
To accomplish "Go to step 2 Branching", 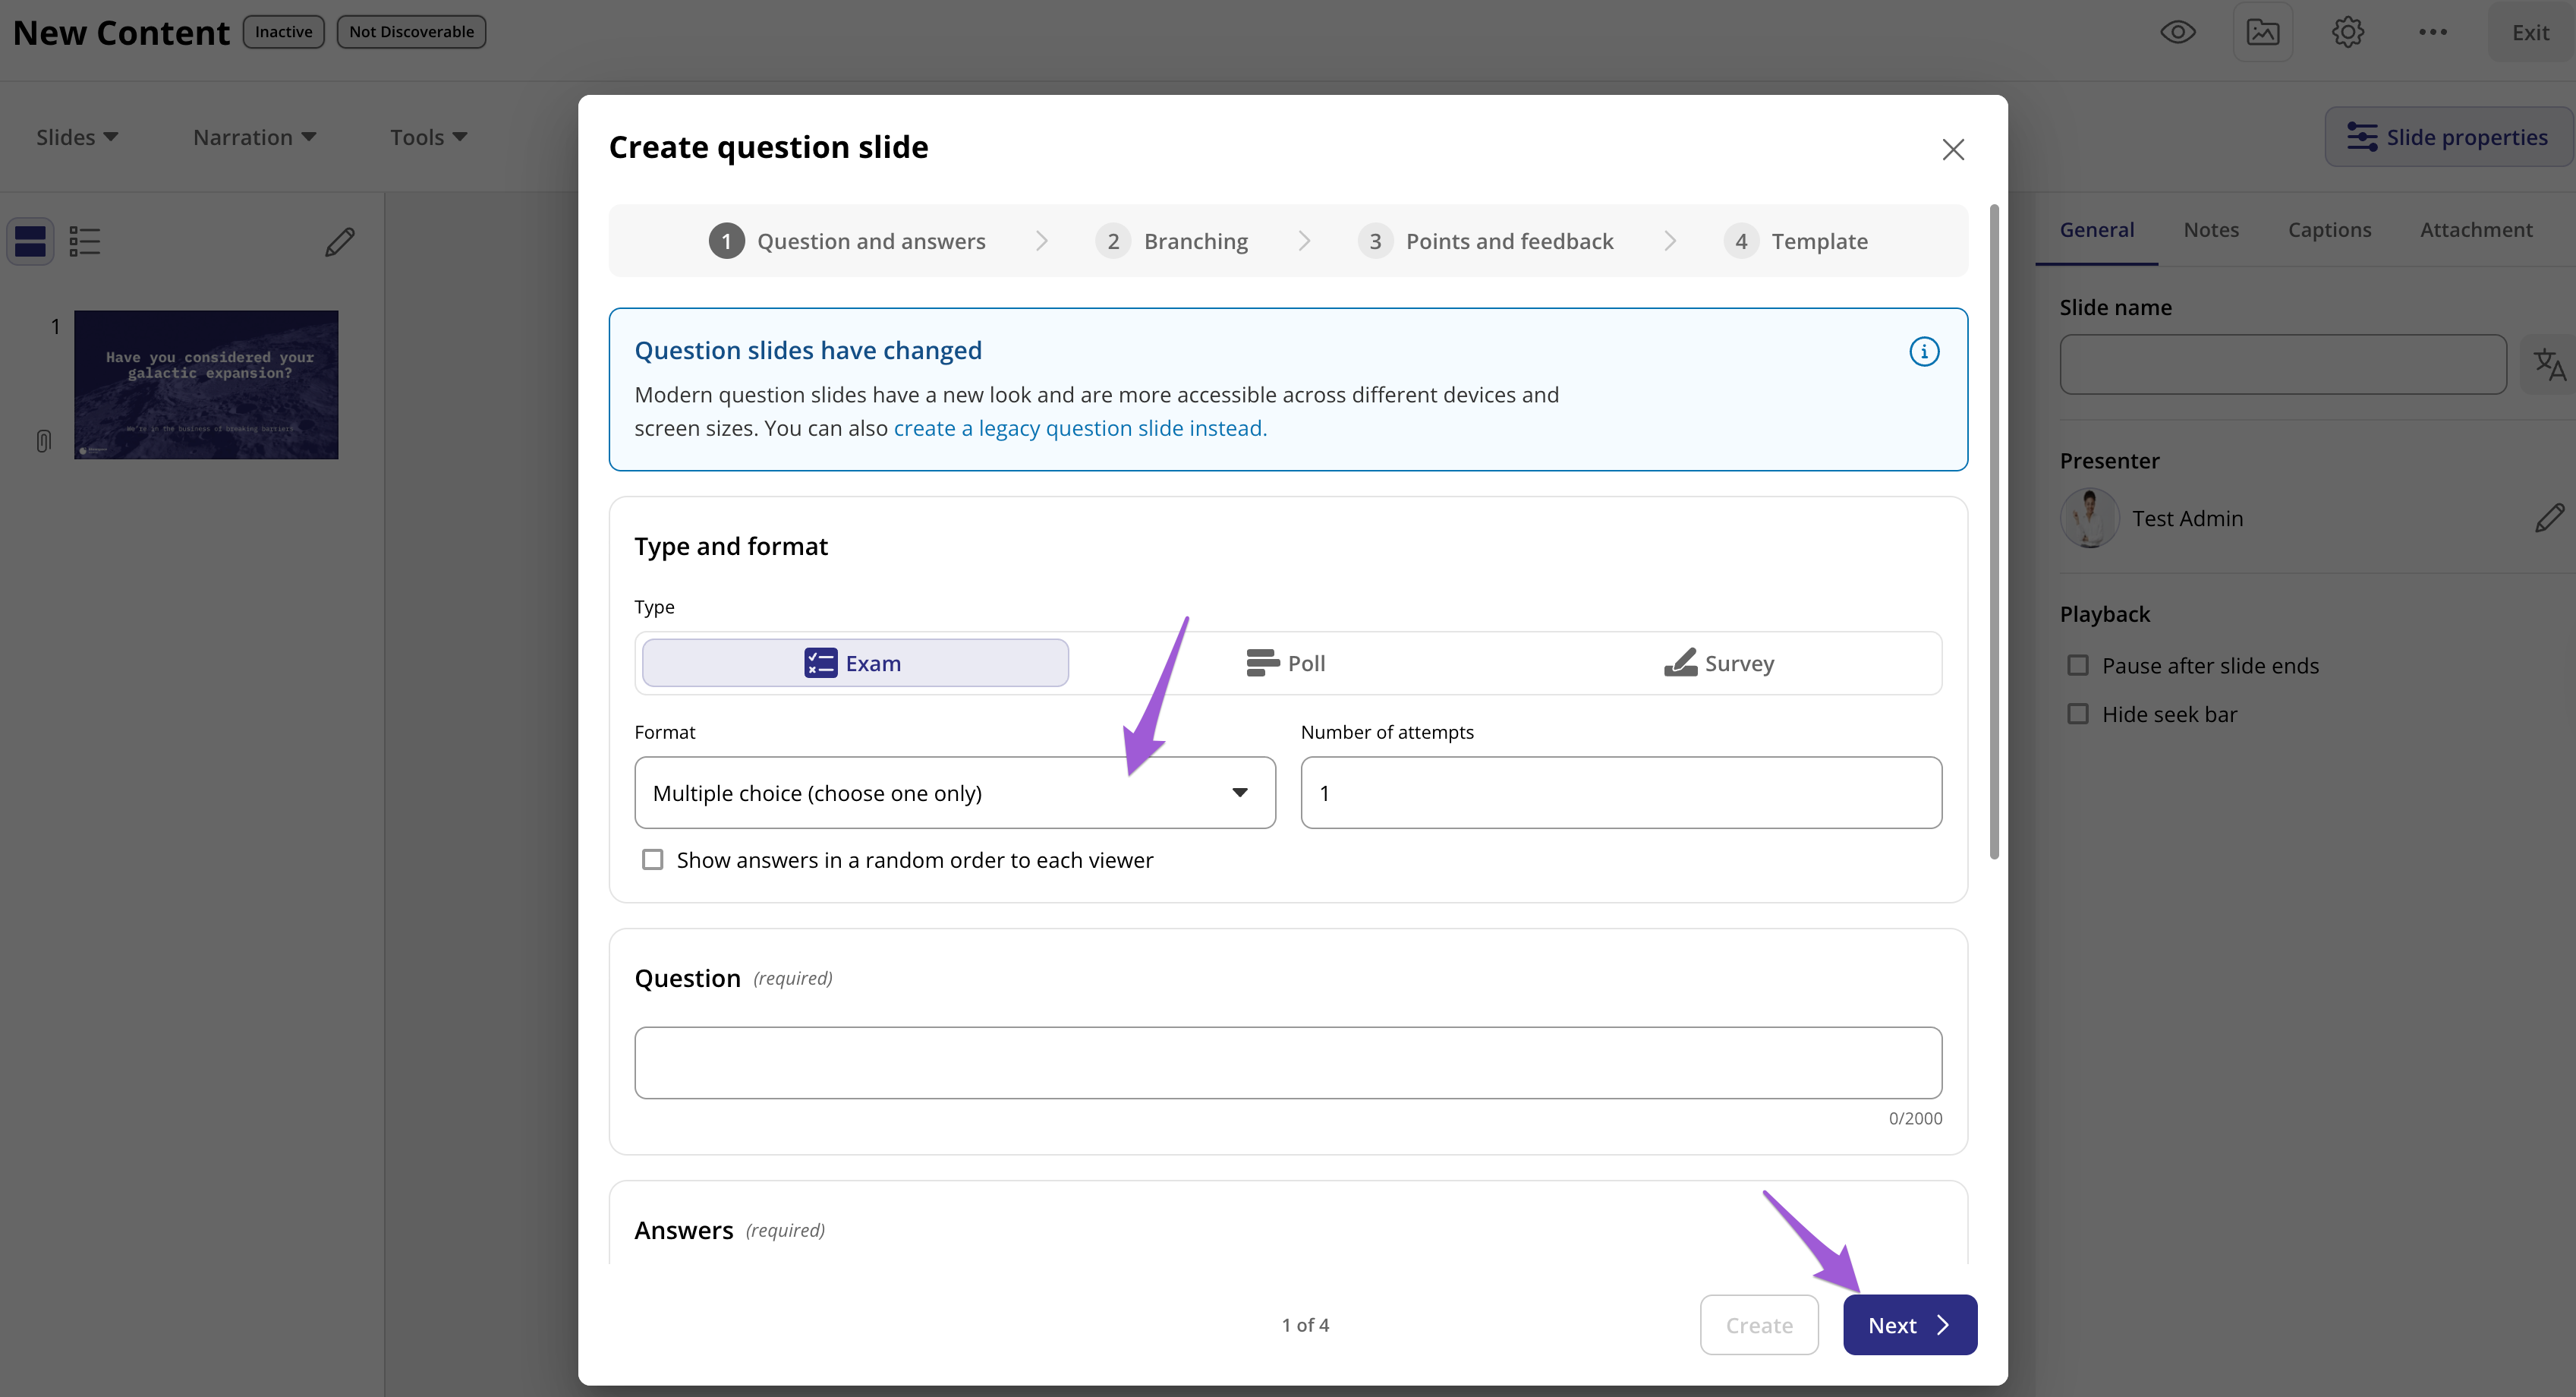I will (1171, 241).
